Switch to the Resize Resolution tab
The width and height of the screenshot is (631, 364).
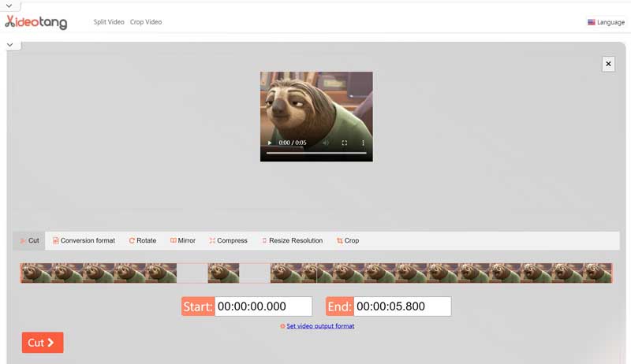click(292, 240)
